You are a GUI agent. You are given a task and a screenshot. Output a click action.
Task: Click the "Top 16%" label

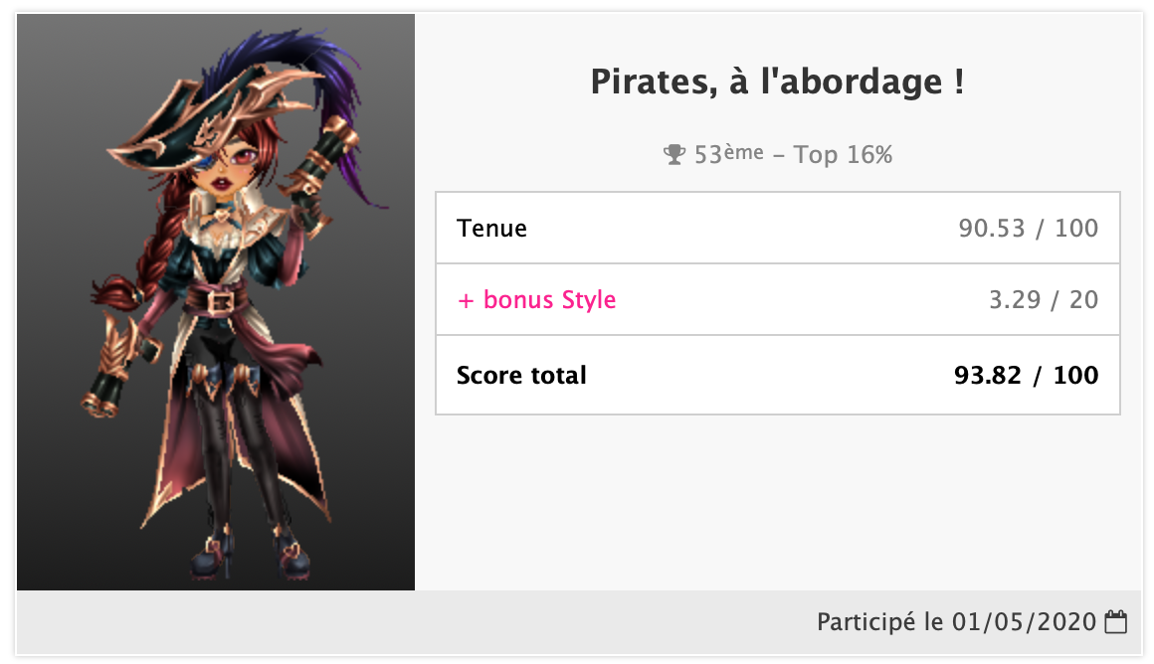pos(843,155)
